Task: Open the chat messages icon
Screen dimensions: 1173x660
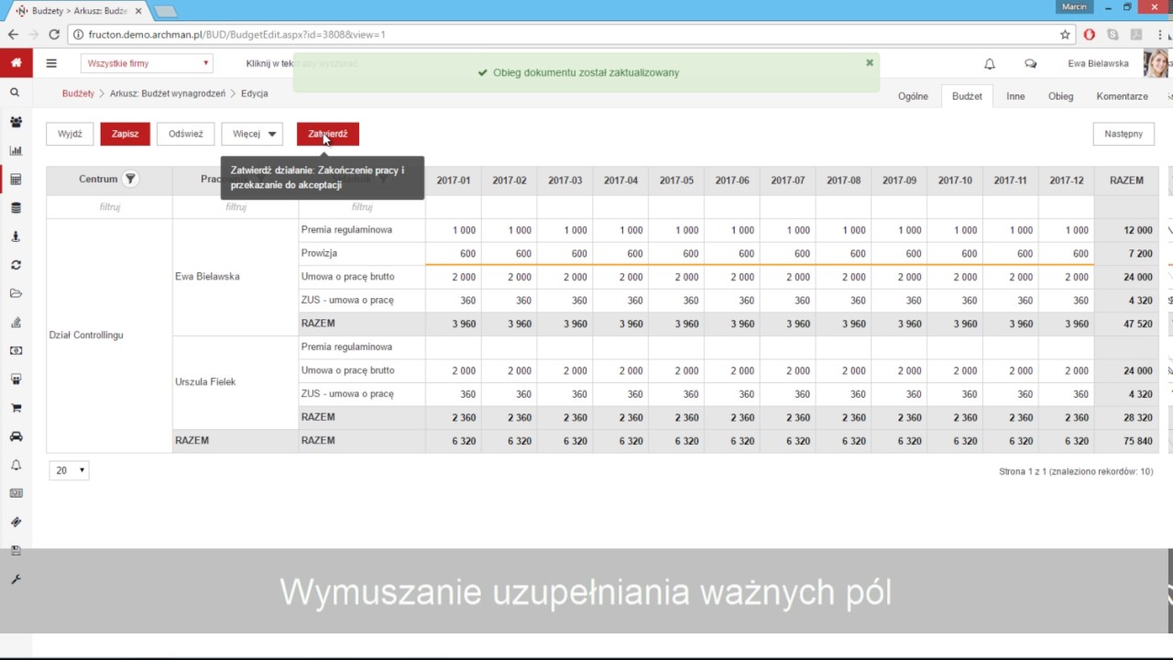Action: click(1031, 64)
